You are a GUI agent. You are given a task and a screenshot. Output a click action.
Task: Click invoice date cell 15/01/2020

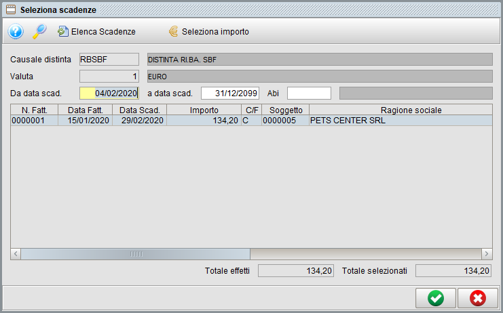point(86,121)
